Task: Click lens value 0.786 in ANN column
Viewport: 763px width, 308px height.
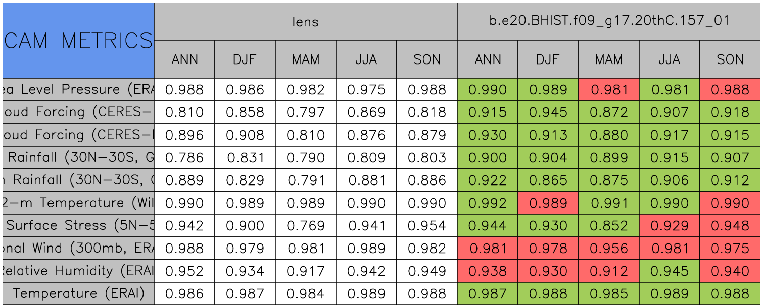Action: pyautogui.click(x=184, y=158)
